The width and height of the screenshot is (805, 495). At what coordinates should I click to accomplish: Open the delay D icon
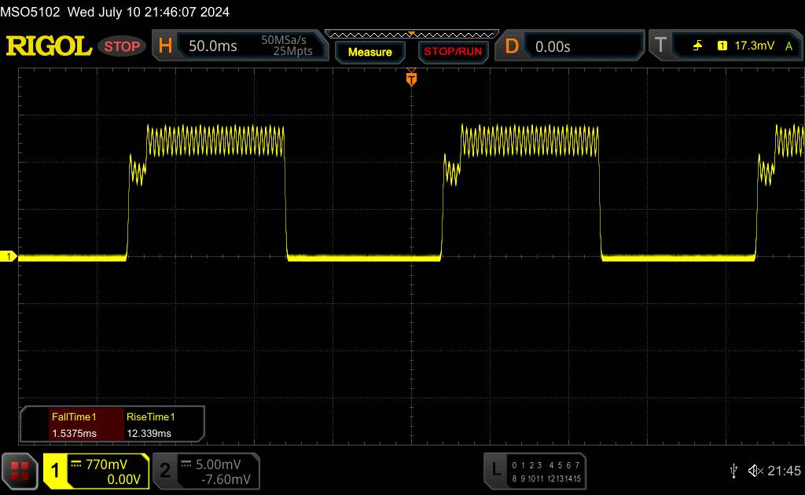(512, 46)
